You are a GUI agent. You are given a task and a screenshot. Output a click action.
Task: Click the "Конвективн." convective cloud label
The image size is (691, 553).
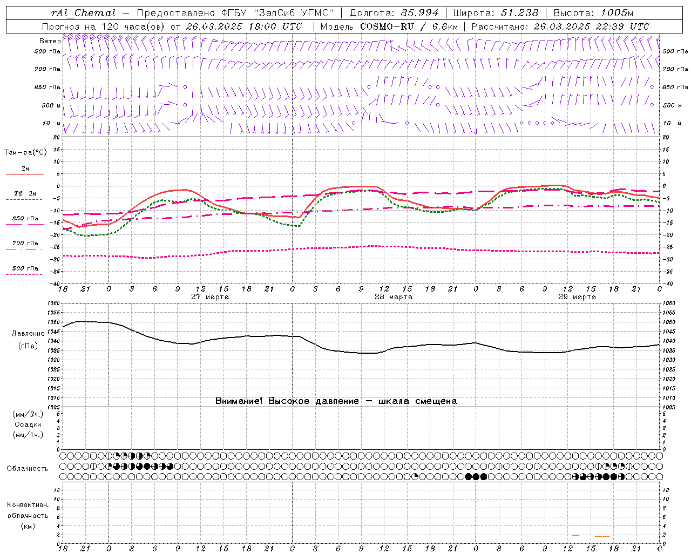[x=28, y=505]
